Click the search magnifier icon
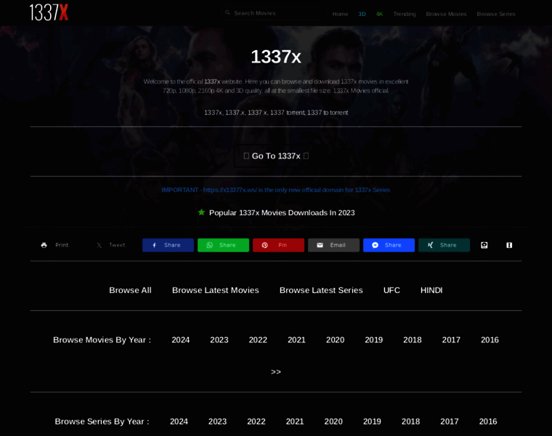The width and height of the screenshot is (552, 436). [228, 12]
